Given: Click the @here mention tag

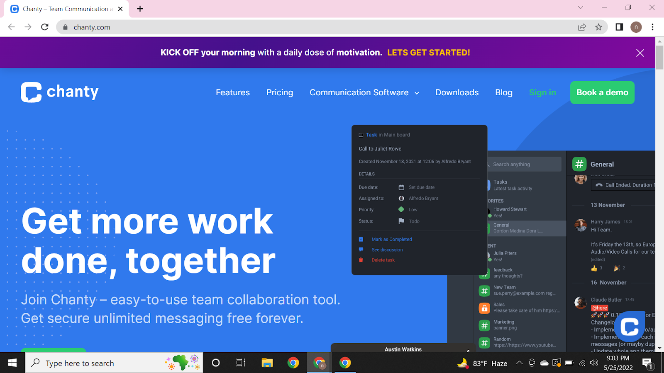Looking at the screenshot, I should pyautogui.click(x=600, y=308).
